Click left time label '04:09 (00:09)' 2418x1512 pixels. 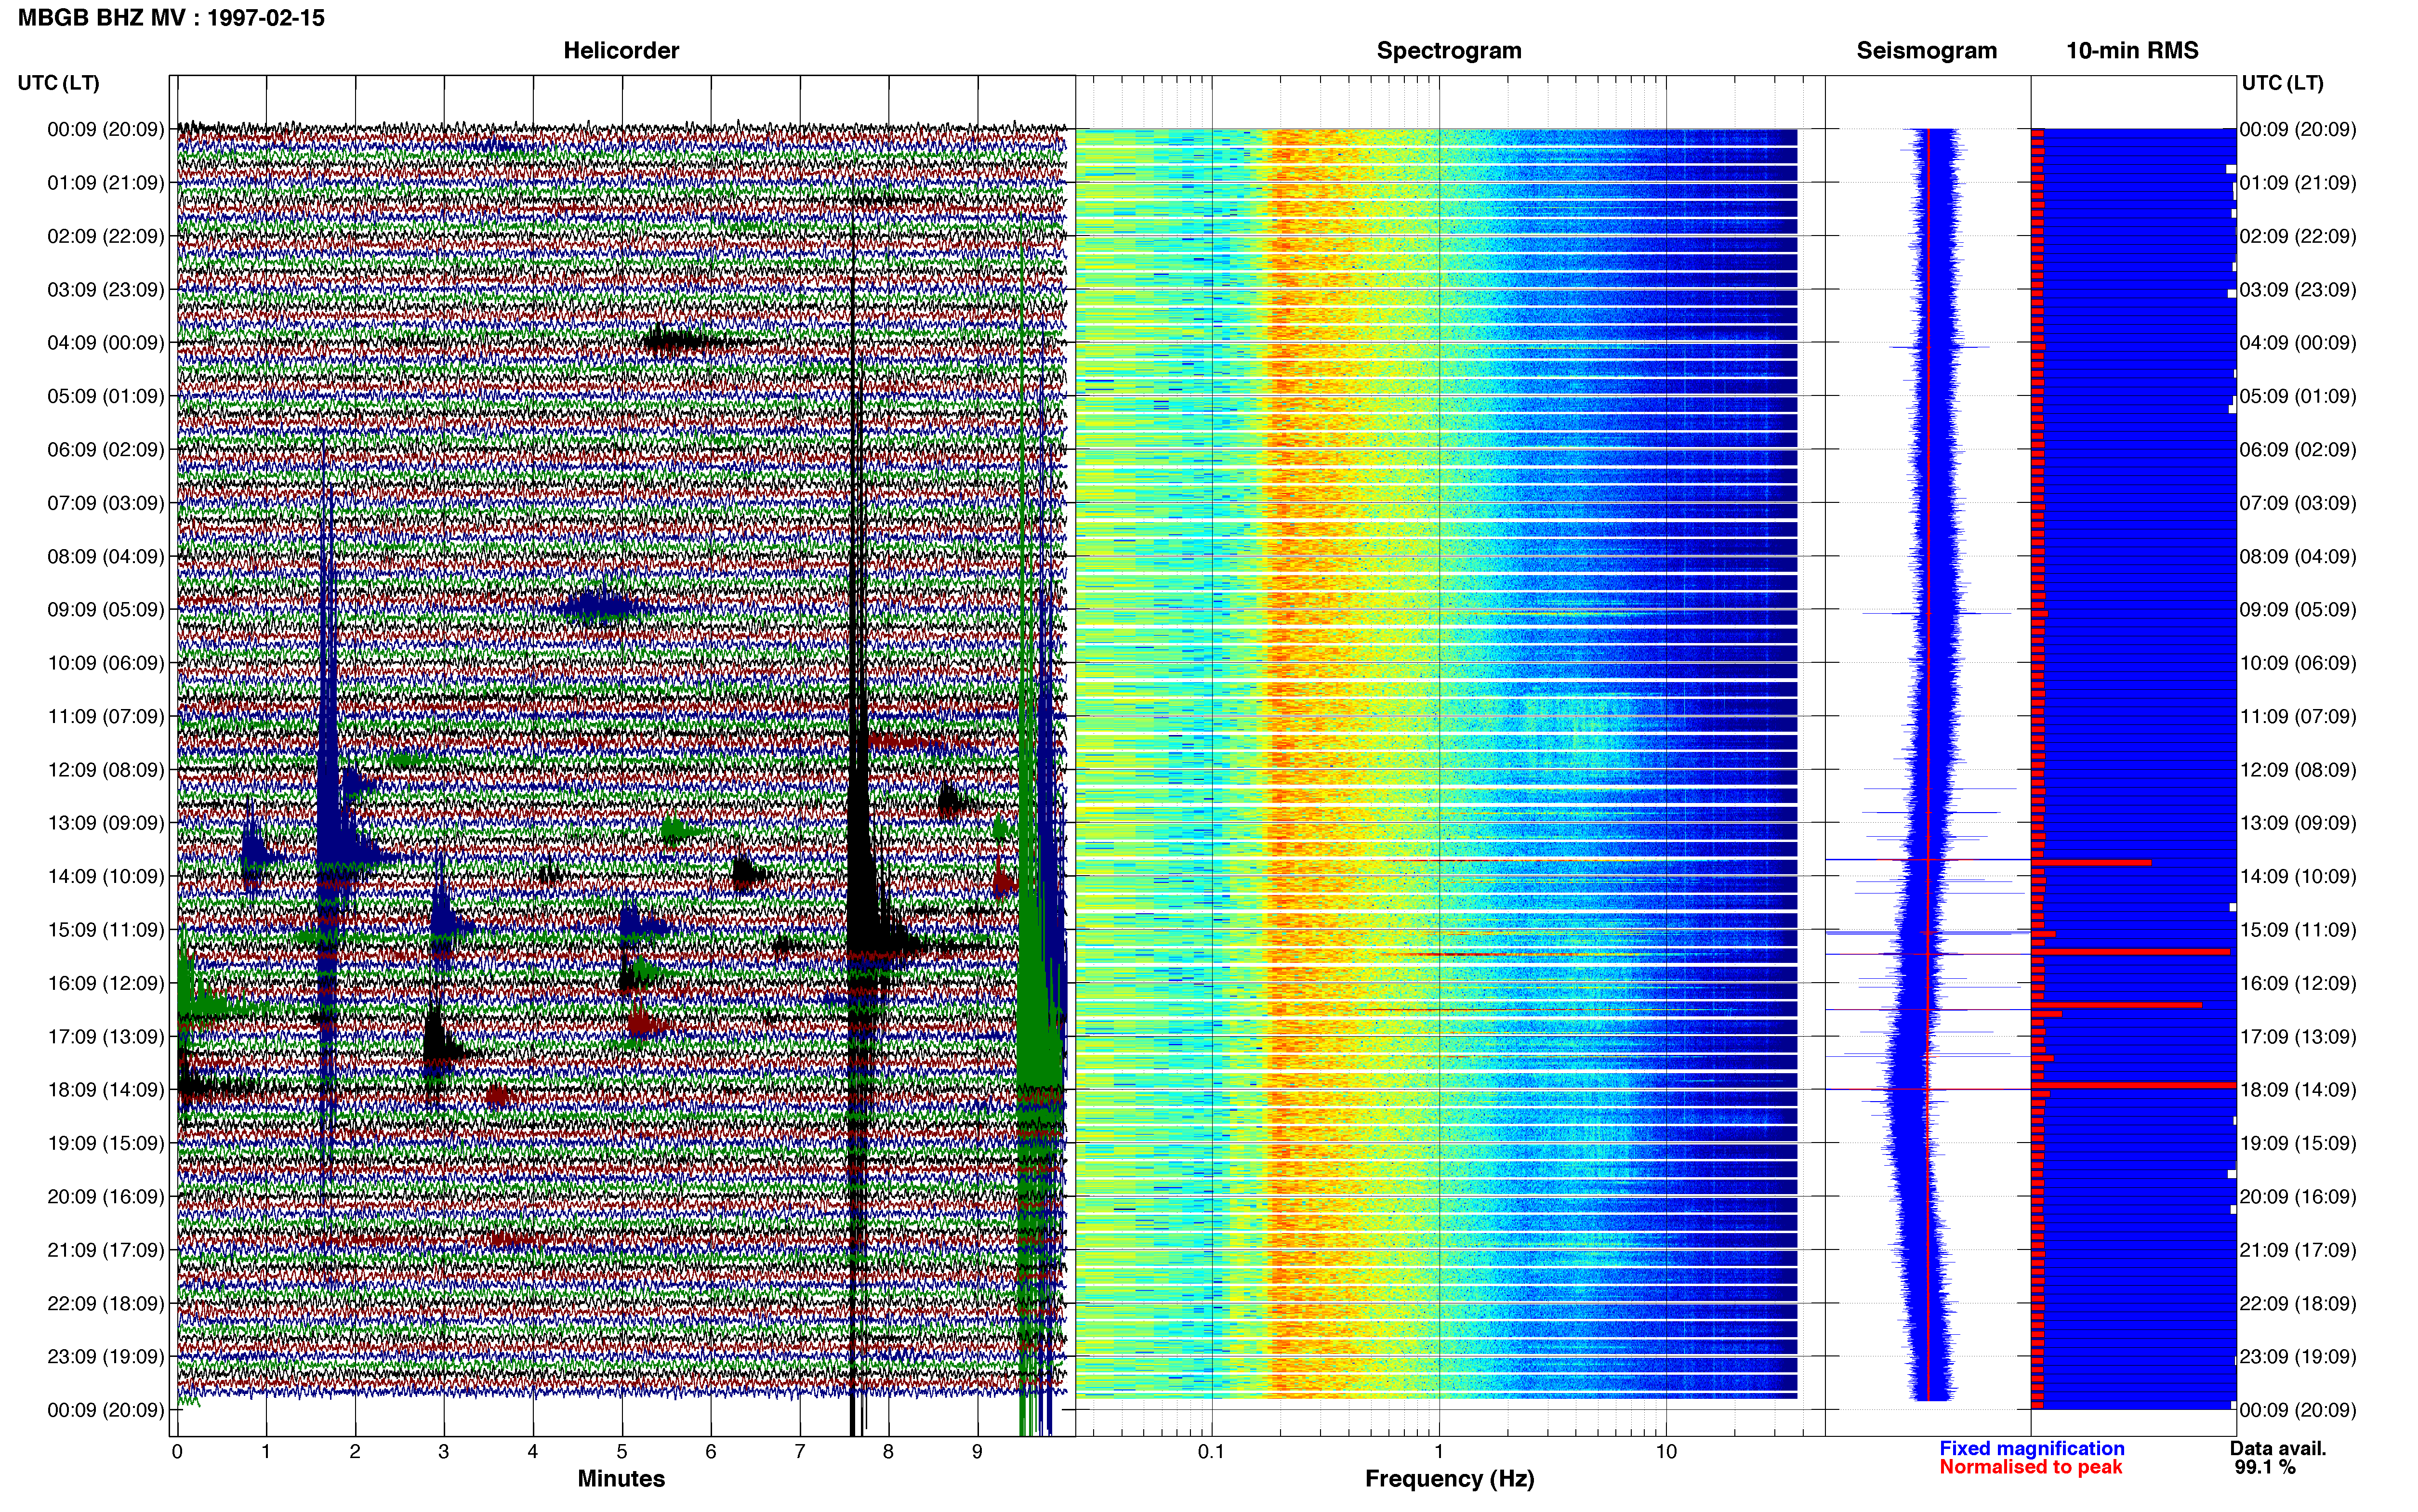coord(106,343)
